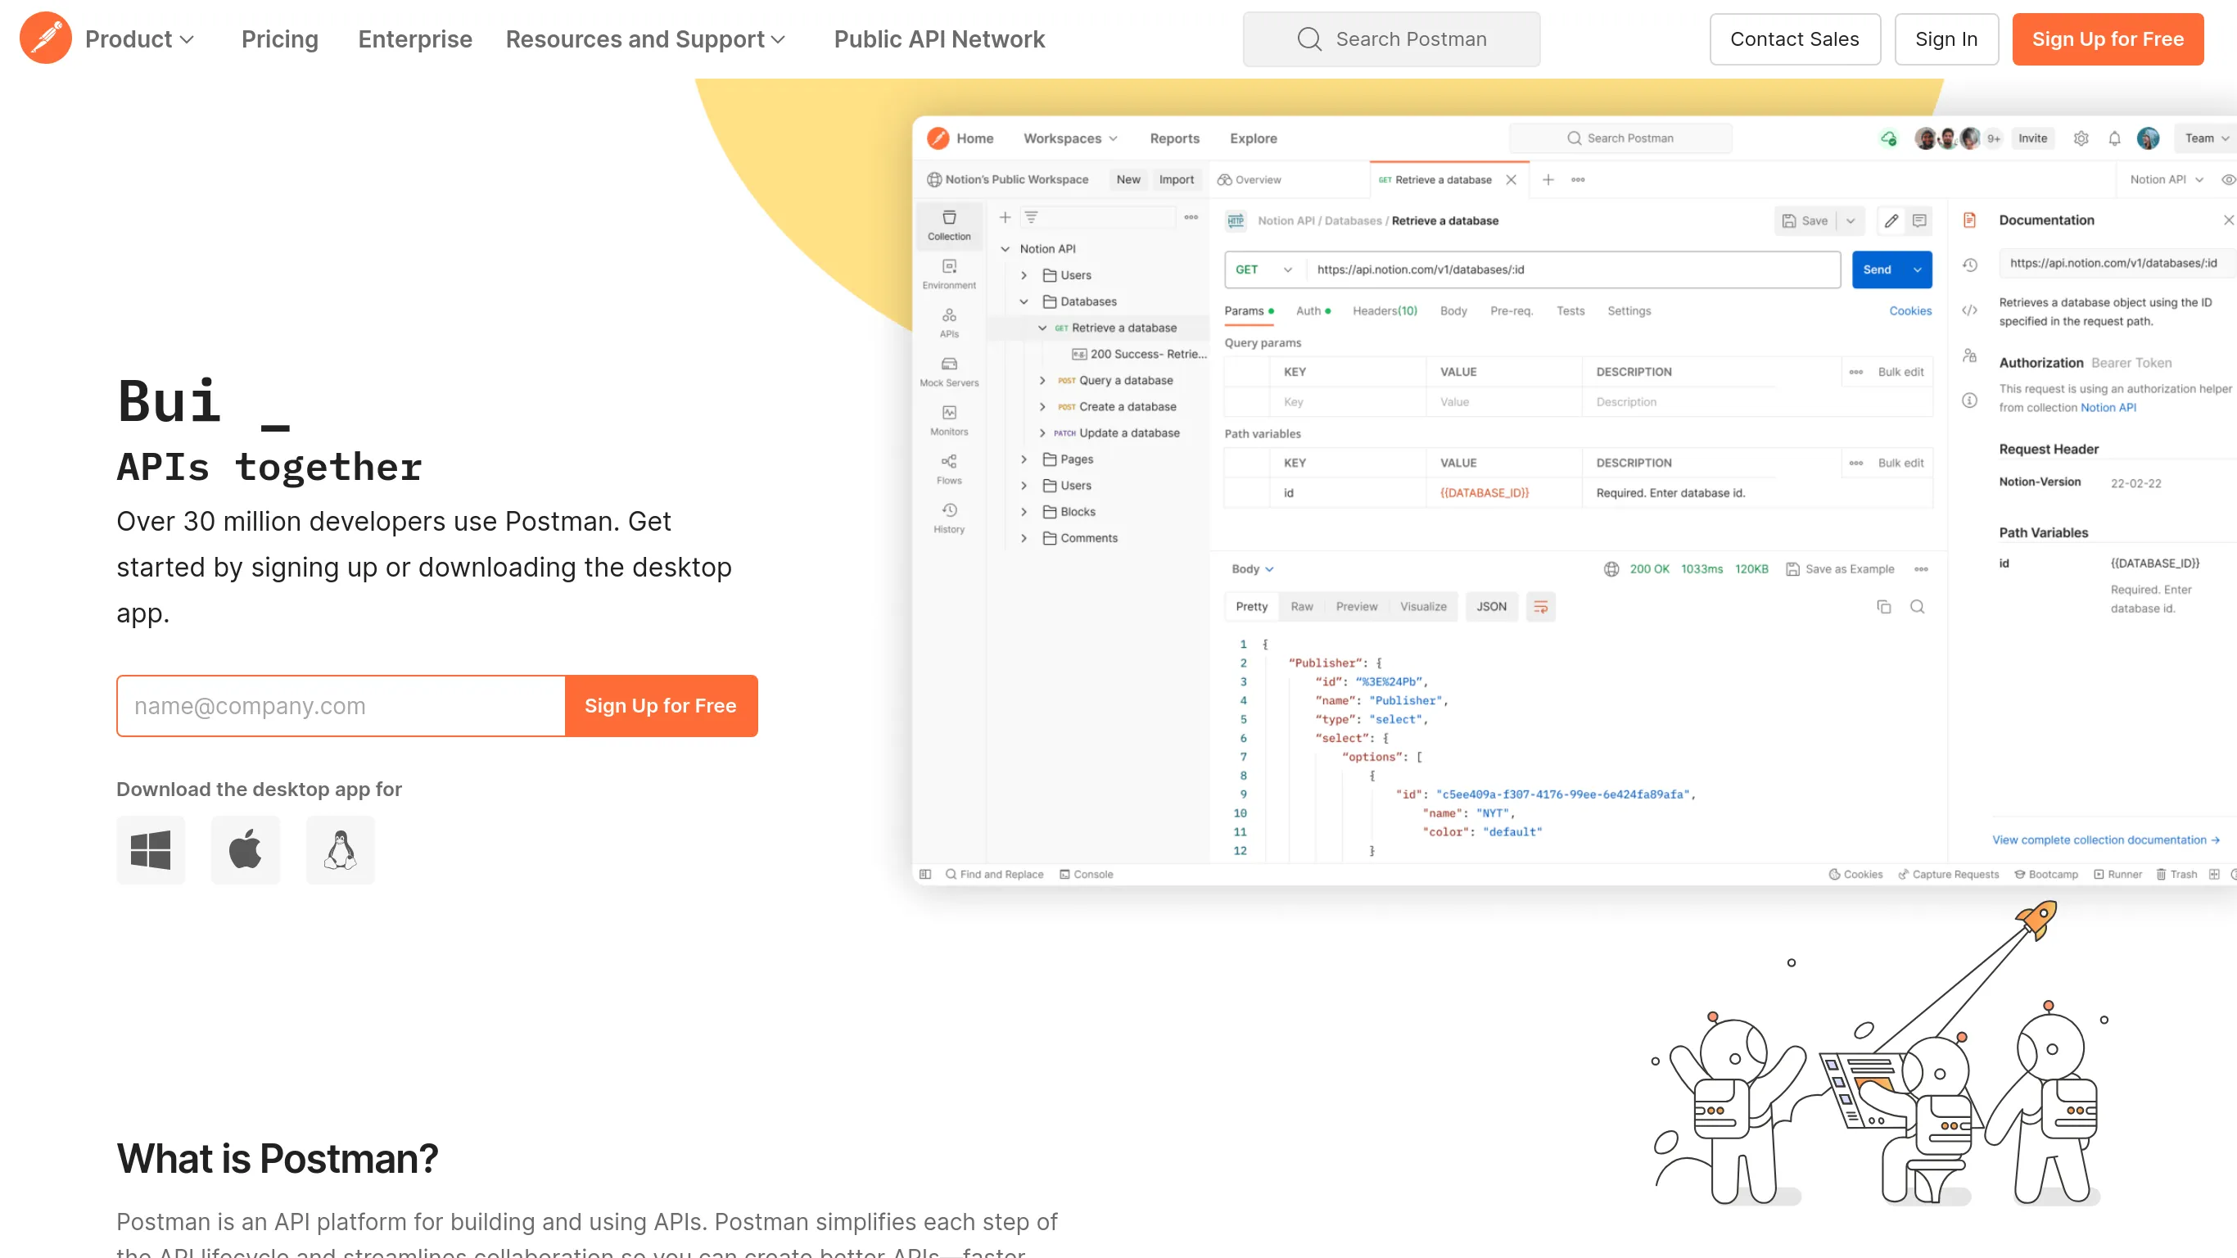This screenshot has height=1258, width=2237.
Task: Toggle the sidebar layout icon in status bar
Action: (924, 874)
